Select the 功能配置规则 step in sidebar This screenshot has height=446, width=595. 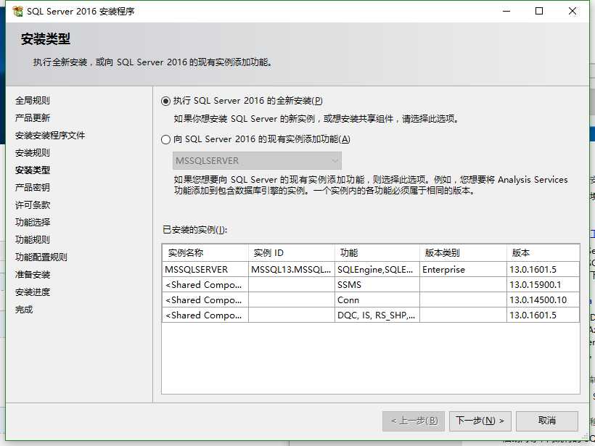point(41,257)
